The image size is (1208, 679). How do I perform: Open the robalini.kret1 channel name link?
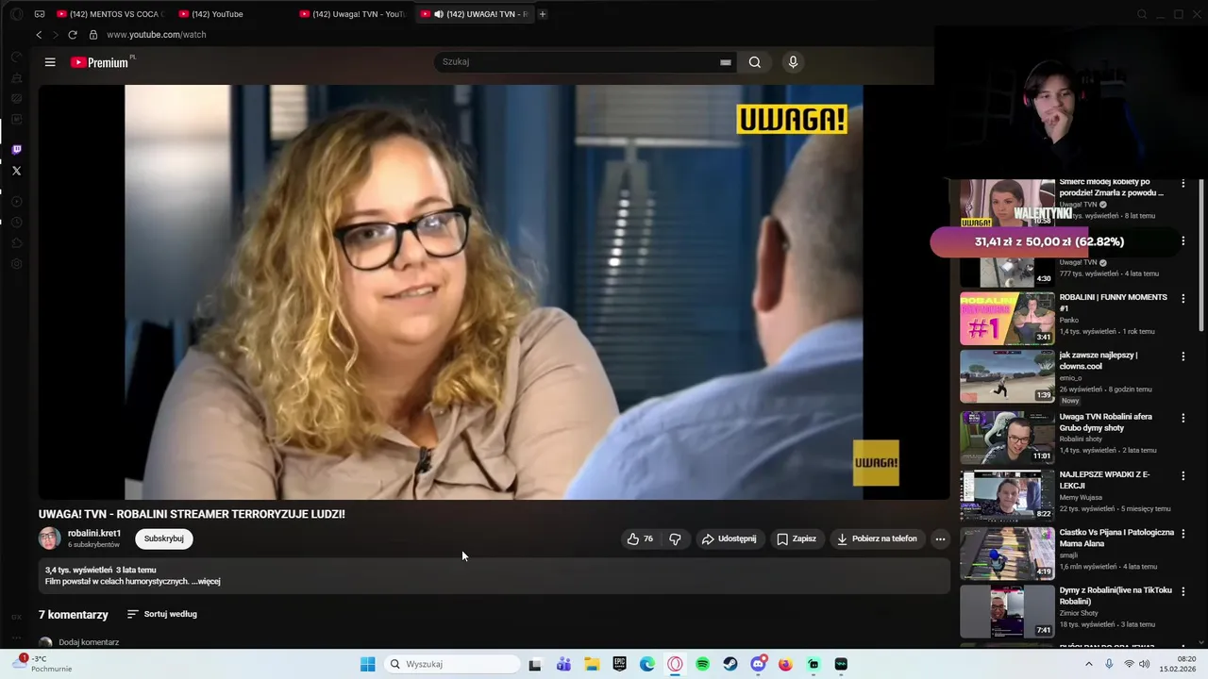coord(94,534)
